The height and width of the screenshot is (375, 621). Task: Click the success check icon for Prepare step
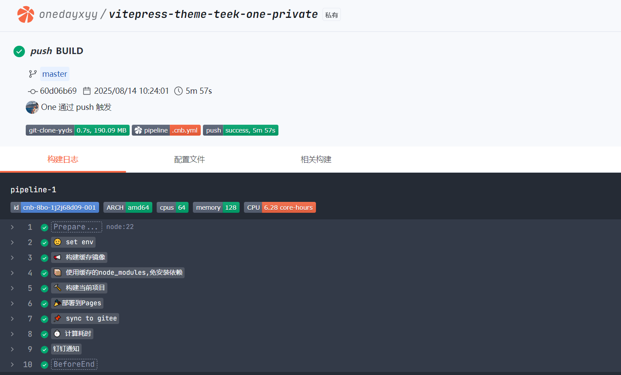point(44,228)
